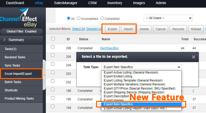Open Shortcuts in the sidebar

tap(21, 90)
